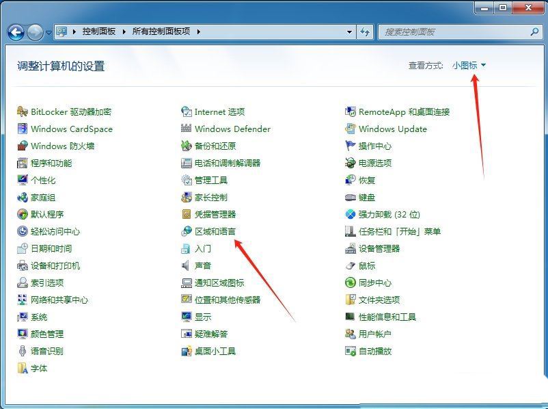This screenshot has height=409, width=548.
Task: Open the 同步中心 green icon
Action: point(351,282)
